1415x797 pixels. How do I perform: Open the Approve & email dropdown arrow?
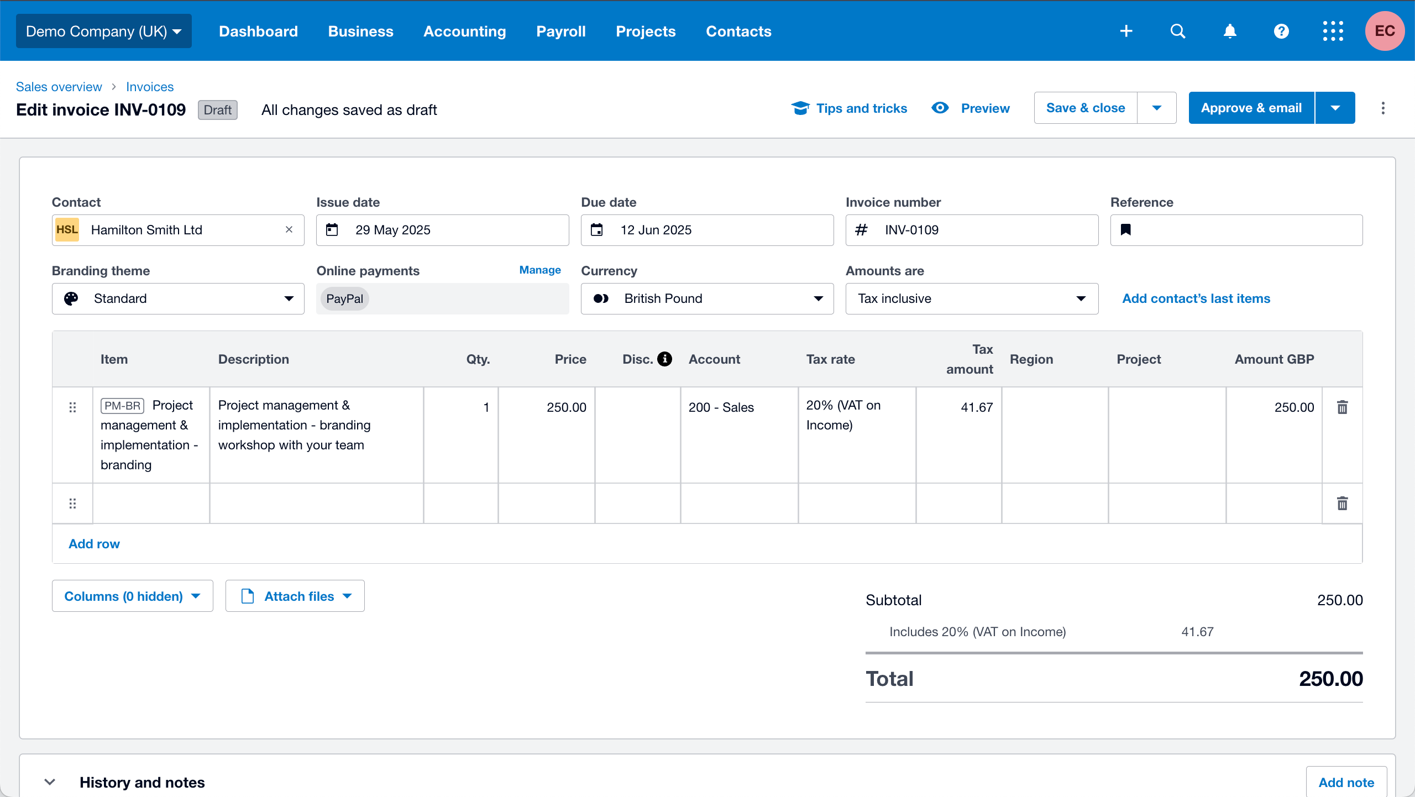[1335, 108]
